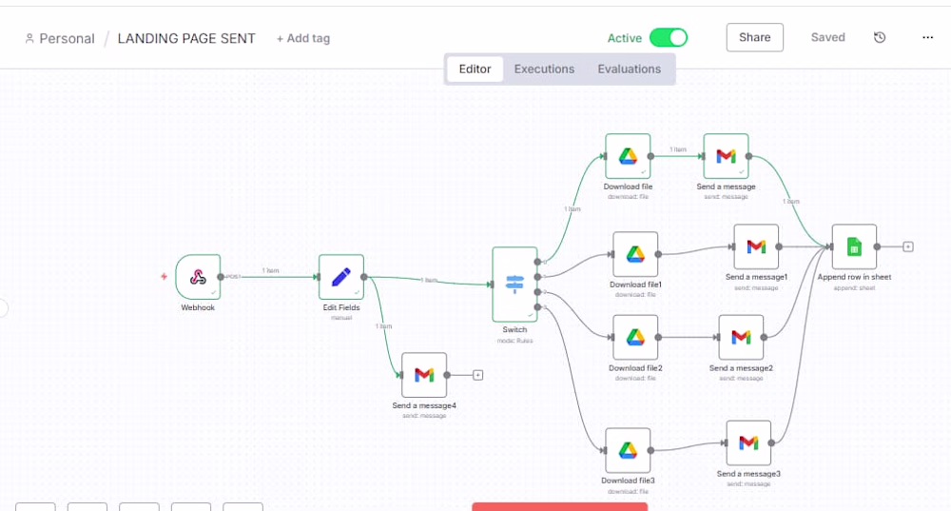This screenshot has width=951, height=511.
Task: Open the Send a message3 Gmail node
Action: pos(748,443)
